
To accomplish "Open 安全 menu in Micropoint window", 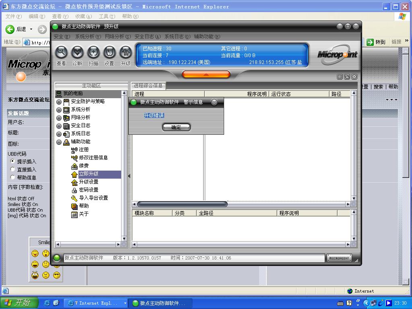I will (62, 37).
